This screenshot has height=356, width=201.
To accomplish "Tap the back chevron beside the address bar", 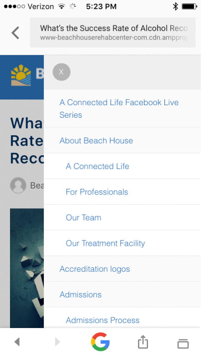I will (x=15, y=33).
